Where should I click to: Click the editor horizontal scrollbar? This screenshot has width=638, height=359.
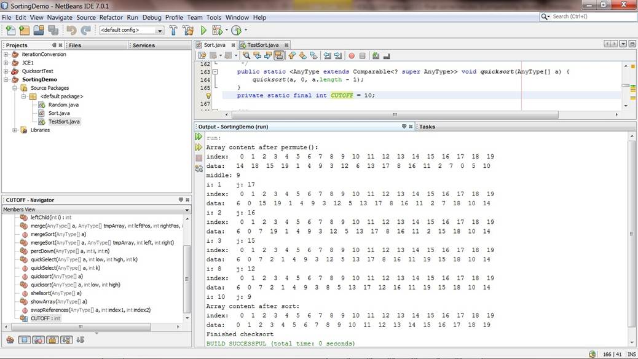click(x=395, y=115)
